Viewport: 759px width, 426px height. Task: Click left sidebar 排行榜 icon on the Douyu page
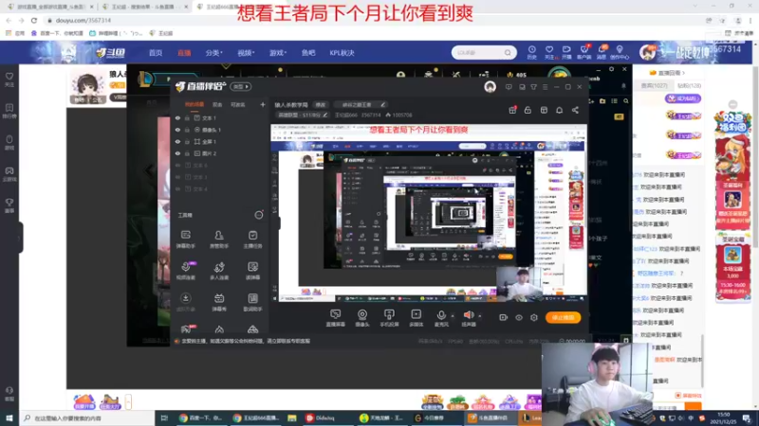pos(9,111)
